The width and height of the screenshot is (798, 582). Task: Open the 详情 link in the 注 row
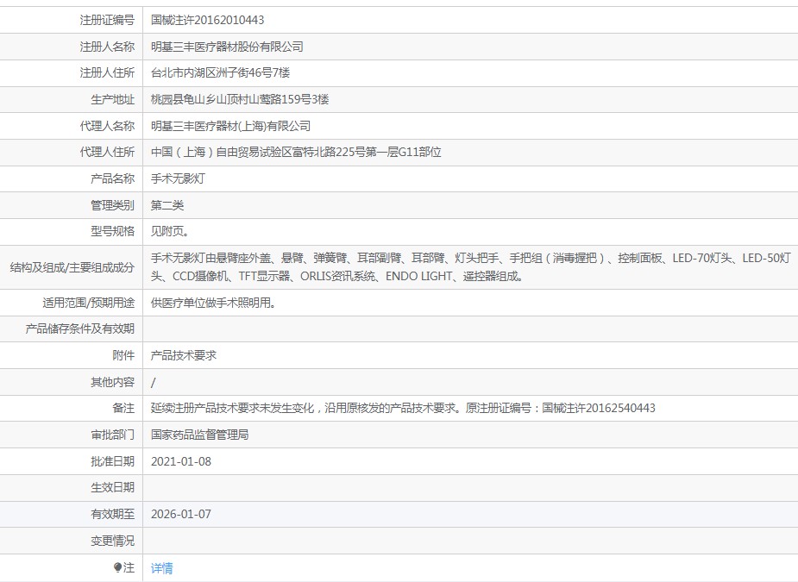coord(162,567)
